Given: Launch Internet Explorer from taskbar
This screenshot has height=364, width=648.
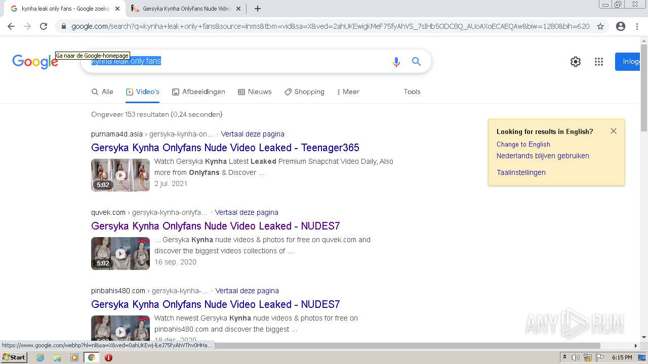Looking at the screenshot, I should pos(40,357).
